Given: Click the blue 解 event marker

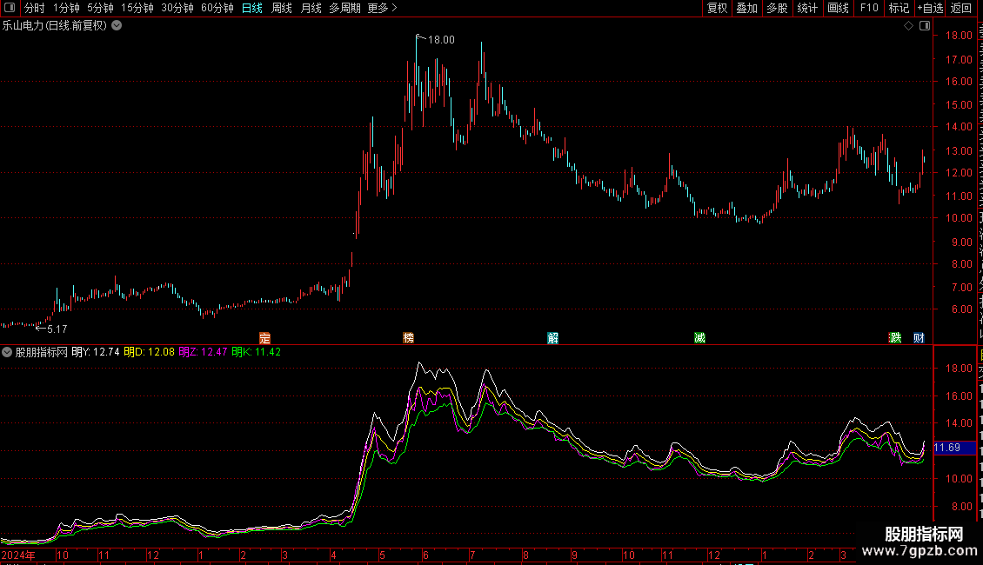Looking at the screenshot, I should 553,338.
